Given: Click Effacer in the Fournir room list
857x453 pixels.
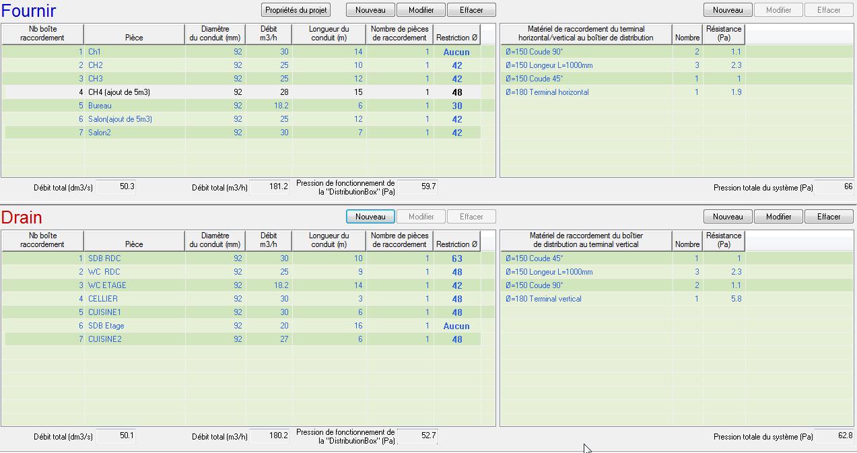Looking at the screenshot, I should click(472, 10).
